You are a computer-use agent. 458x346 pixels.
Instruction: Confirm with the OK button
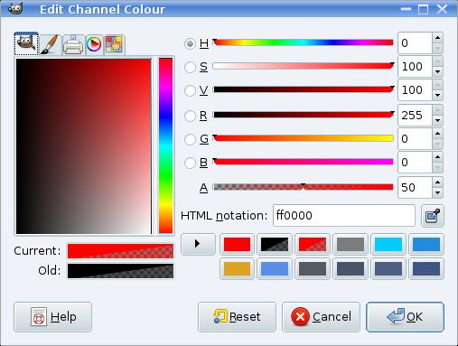click(405, 317)
